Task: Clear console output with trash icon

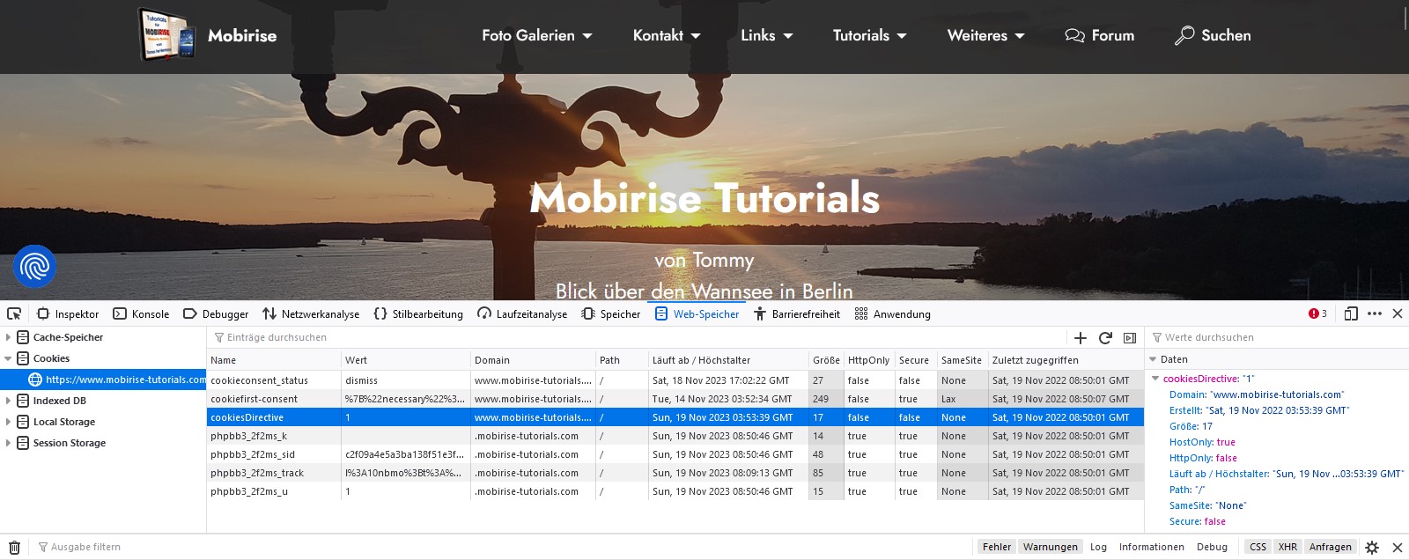Action: 14,548
